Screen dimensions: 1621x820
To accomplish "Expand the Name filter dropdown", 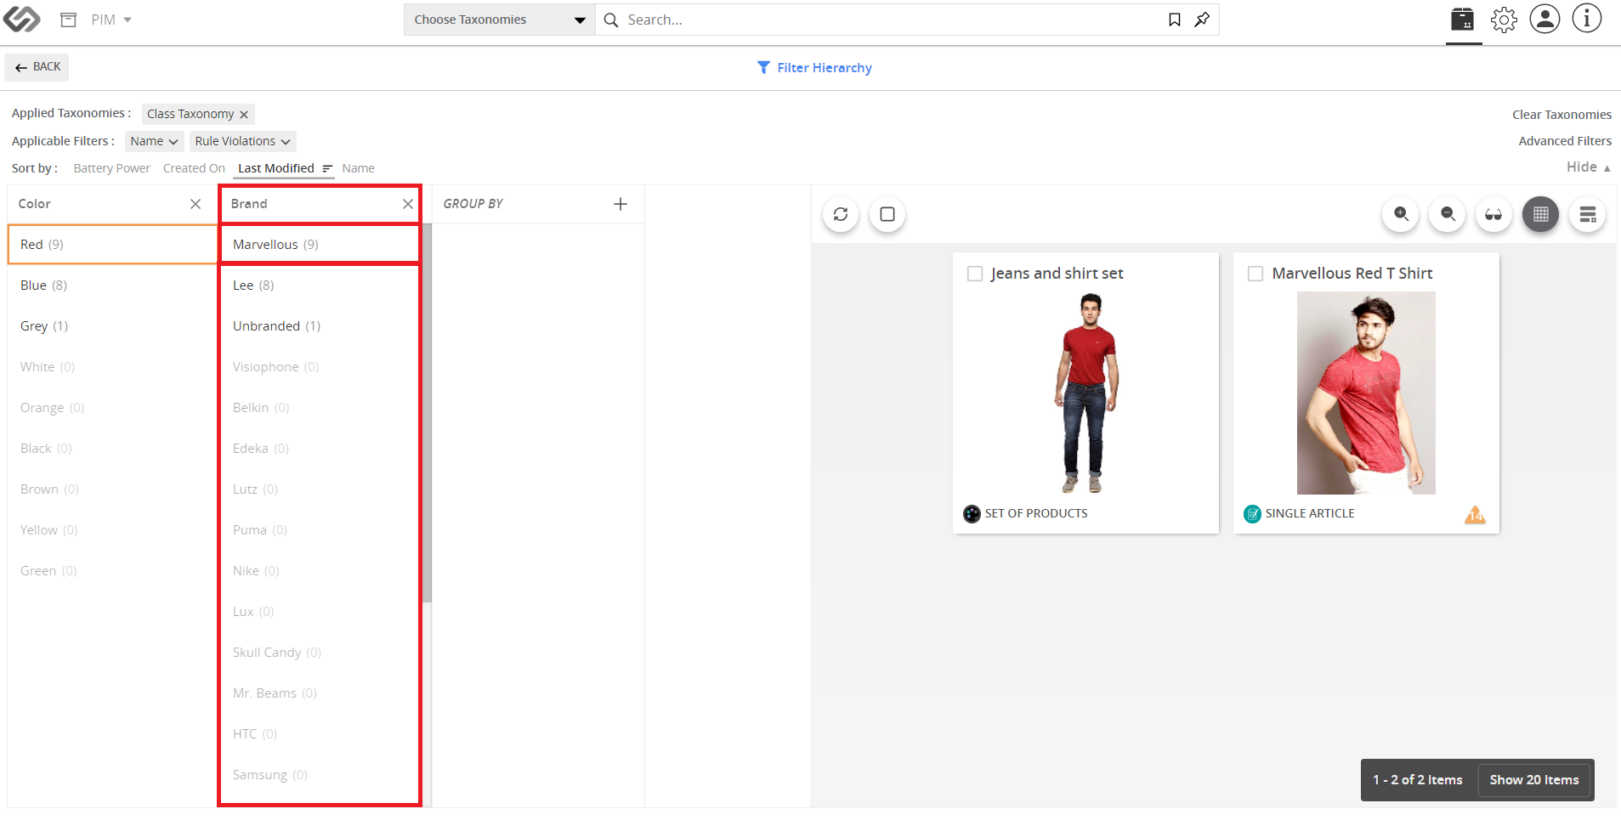I will point(154,141).
